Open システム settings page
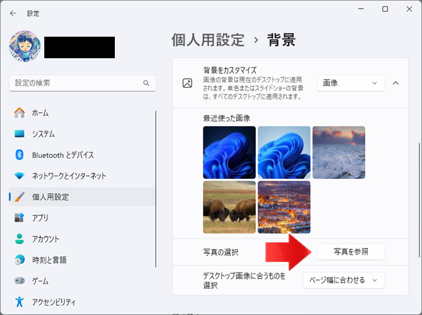Image resolution: width=422 pixels, height=315 pixels. click(82, 133)
